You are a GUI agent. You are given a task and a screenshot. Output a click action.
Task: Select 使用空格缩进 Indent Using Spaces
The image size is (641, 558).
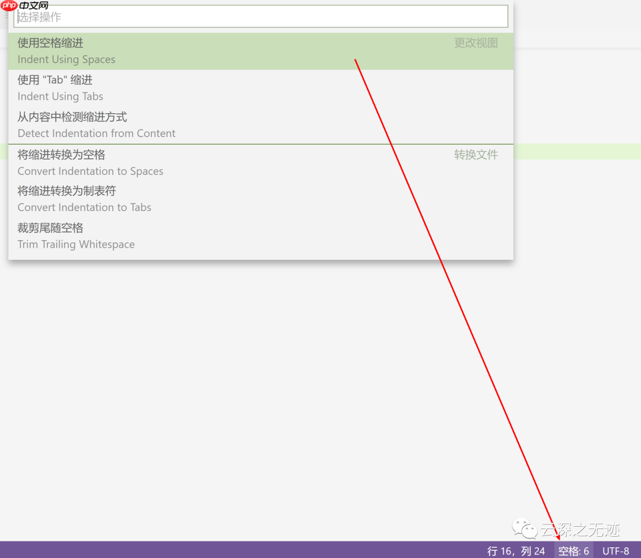[261, 51]
